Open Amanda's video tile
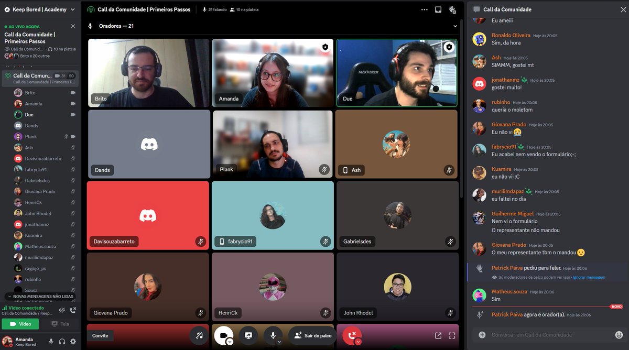 click(273, 73)
